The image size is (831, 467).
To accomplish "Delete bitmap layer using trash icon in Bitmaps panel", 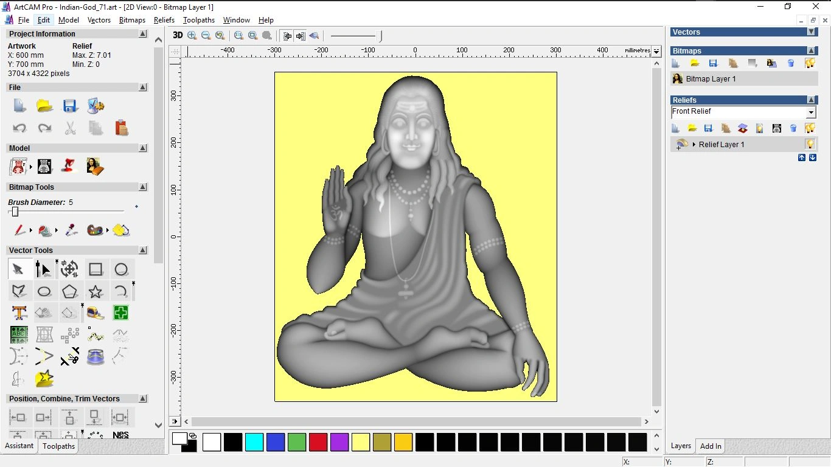I will (790, 63).
